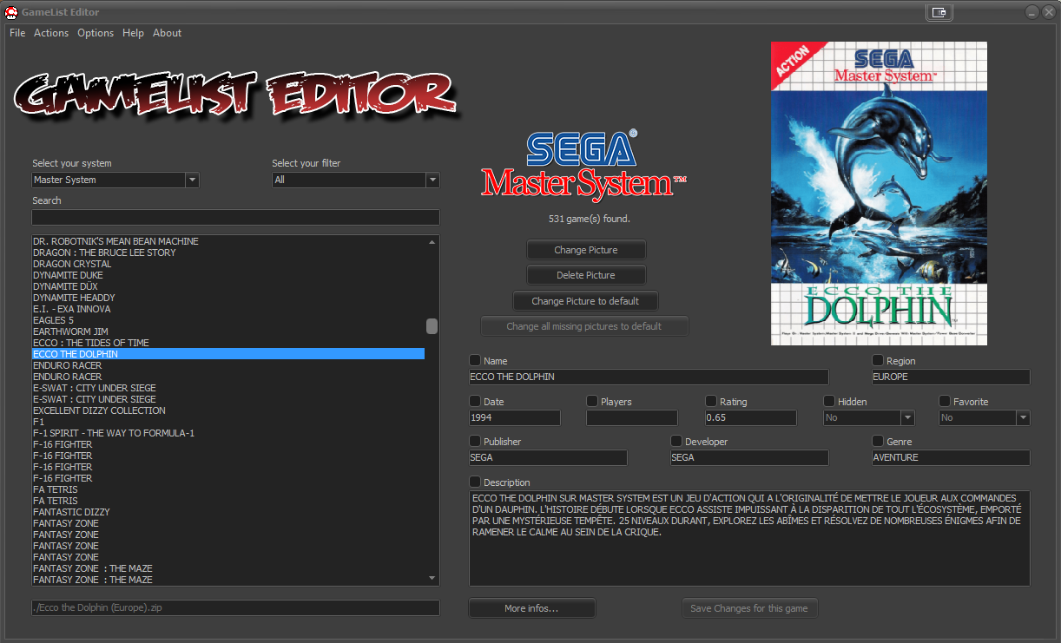The height and width of the screenshot is (643, 1061).
Task: Select DYNAMITE DUKE in the game list
Action: tap(228, 275)
